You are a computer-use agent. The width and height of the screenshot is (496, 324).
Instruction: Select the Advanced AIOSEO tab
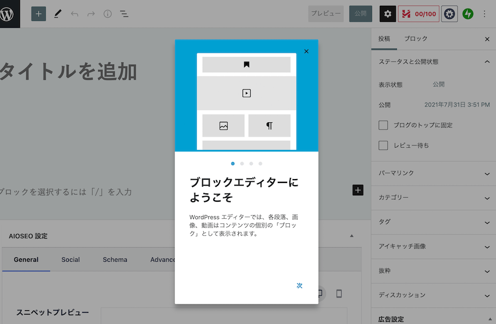[x=162, y=260]
